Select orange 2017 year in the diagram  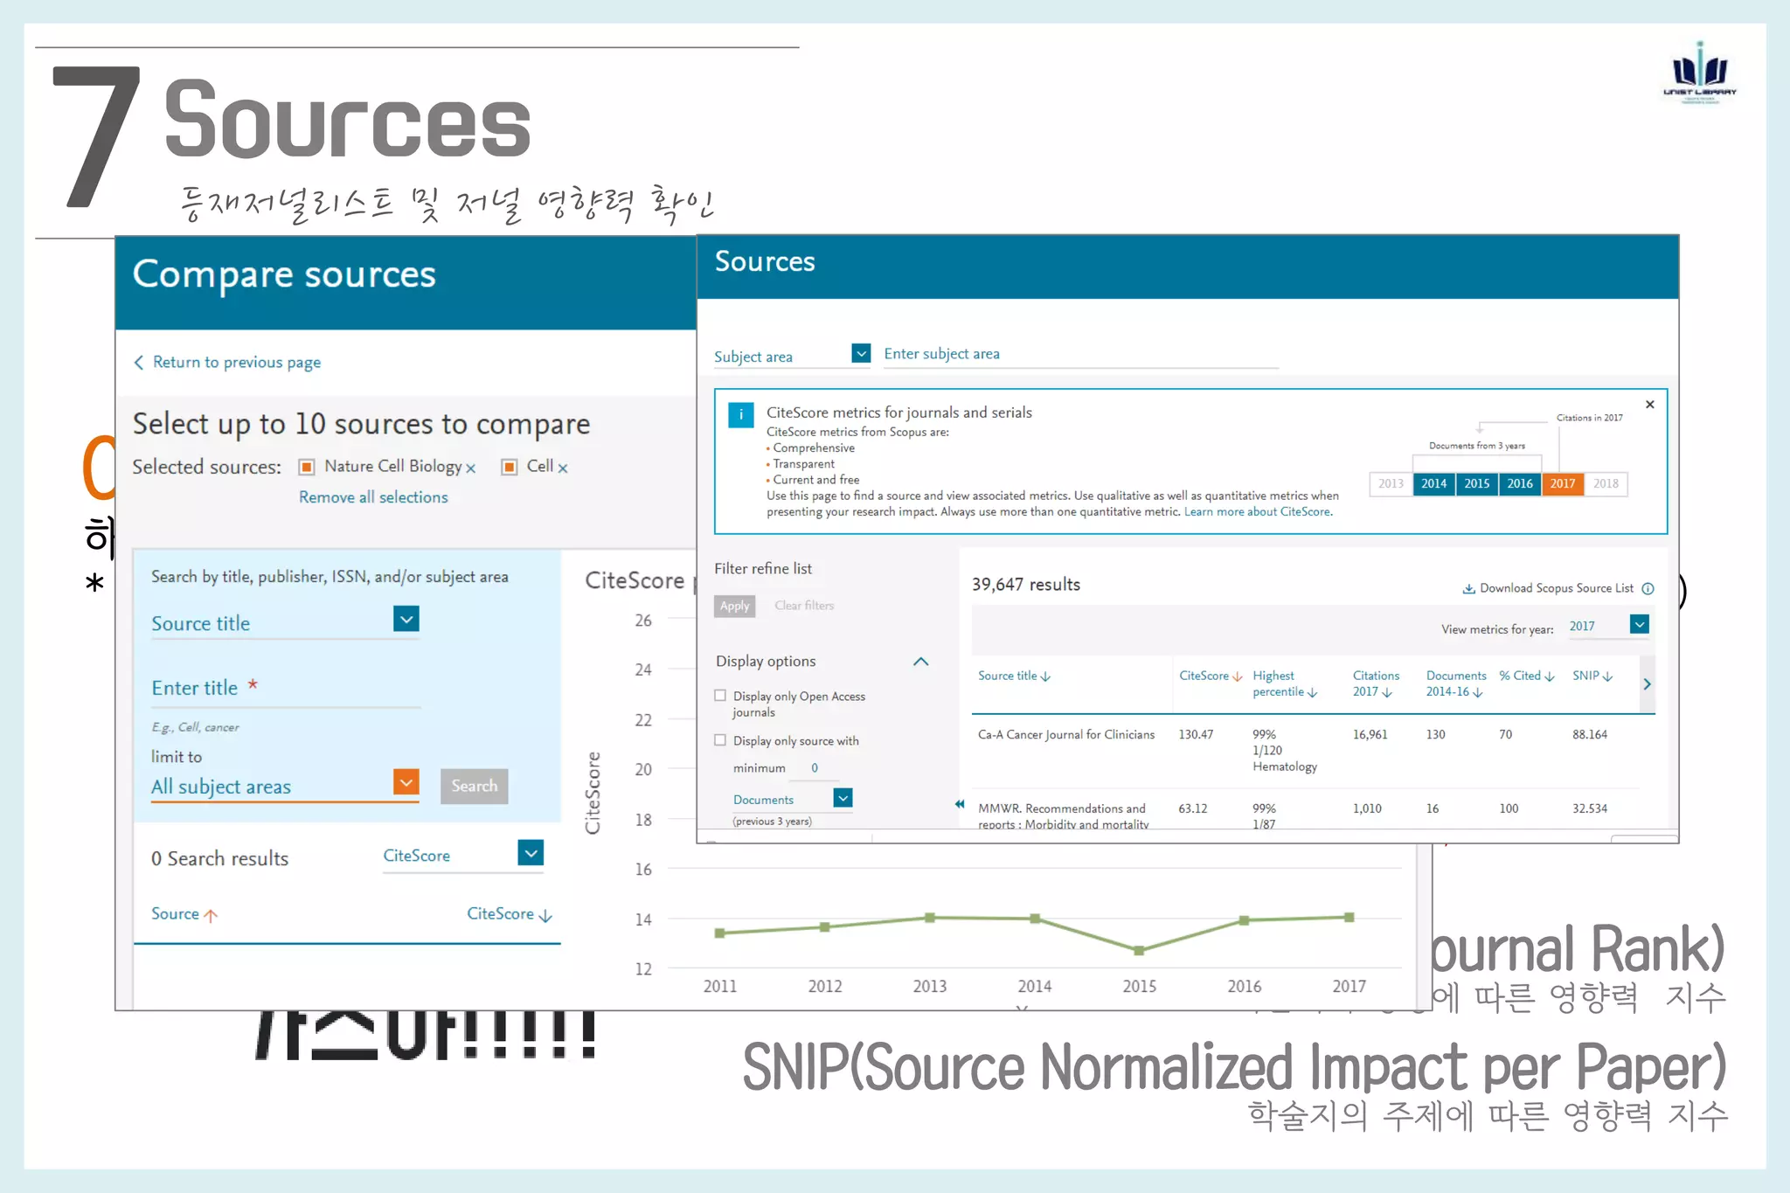point(1563,483)
